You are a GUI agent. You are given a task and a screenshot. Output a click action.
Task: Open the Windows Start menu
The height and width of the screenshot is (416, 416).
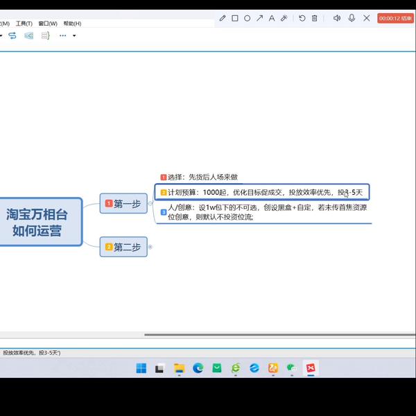[x=141, y=368]
